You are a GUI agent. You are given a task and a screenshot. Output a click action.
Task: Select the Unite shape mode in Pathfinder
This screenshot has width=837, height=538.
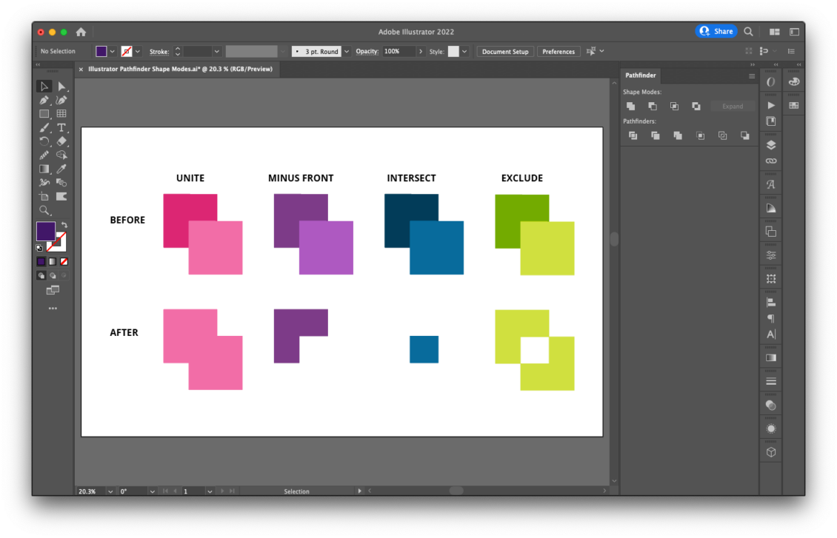click(x=630, y=106)
